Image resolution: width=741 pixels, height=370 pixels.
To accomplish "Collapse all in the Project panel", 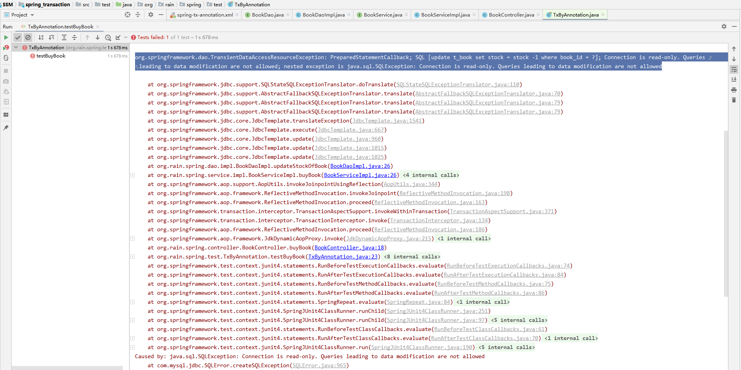I will pyautogui.click(x=138, y=15).
